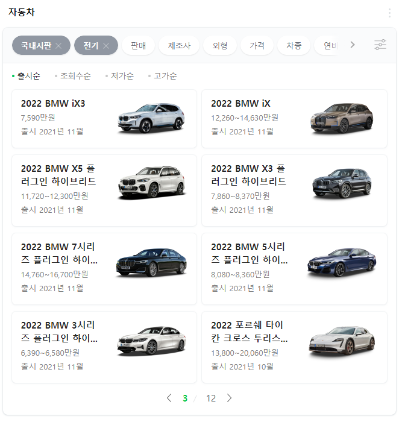Screen dimensions: 399x422
Task: Remove the 전기 filter with its X
Action: 106,46
